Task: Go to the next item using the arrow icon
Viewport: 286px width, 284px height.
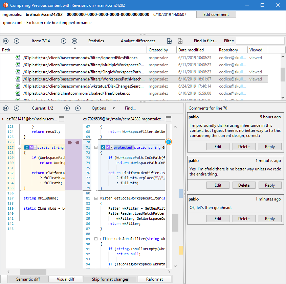Action: 64,41
